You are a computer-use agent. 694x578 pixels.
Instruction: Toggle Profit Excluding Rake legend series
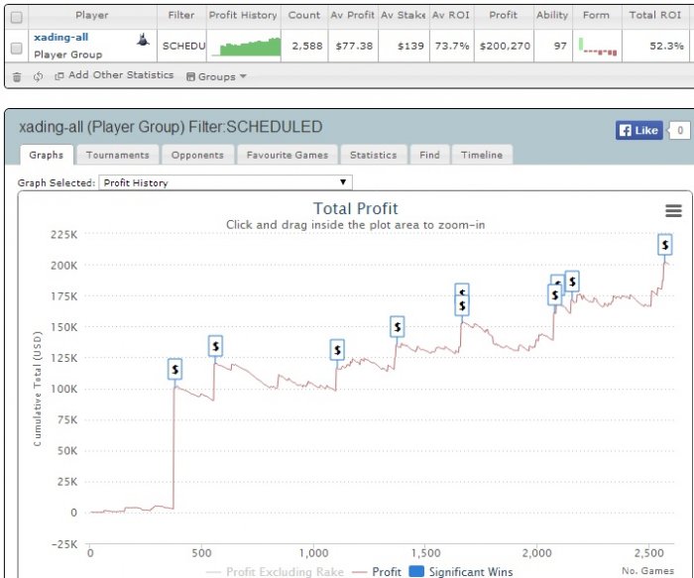(x=276, y=572)
